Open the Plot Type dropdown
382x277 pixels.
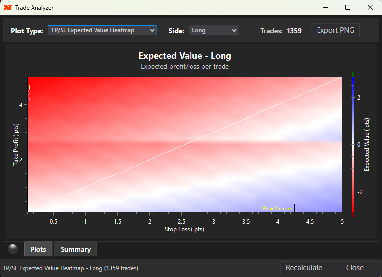coord(102,30)
